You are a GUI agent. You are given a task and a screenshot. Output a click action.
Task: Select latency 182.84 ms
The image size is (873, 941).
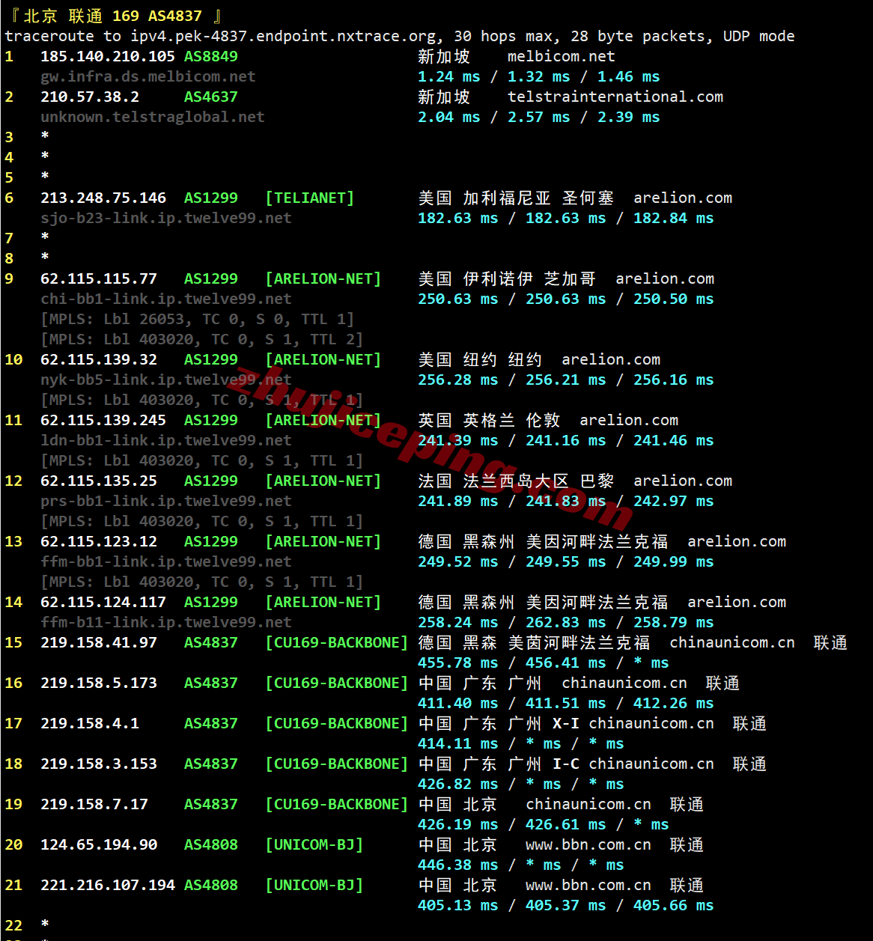point(674,218)
